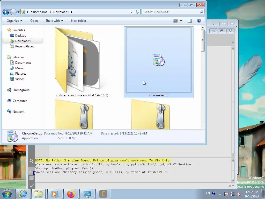Open recent locations dropdown beside forward arrow
Image resolution: width=265 pixels, height=199 pixels.
coord(18,12)
